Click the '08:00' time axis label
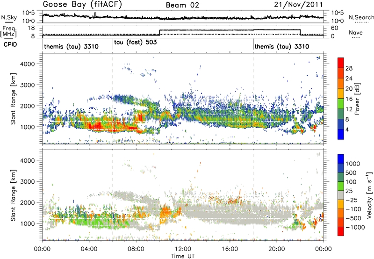374x259 pixels. point(136,249)
